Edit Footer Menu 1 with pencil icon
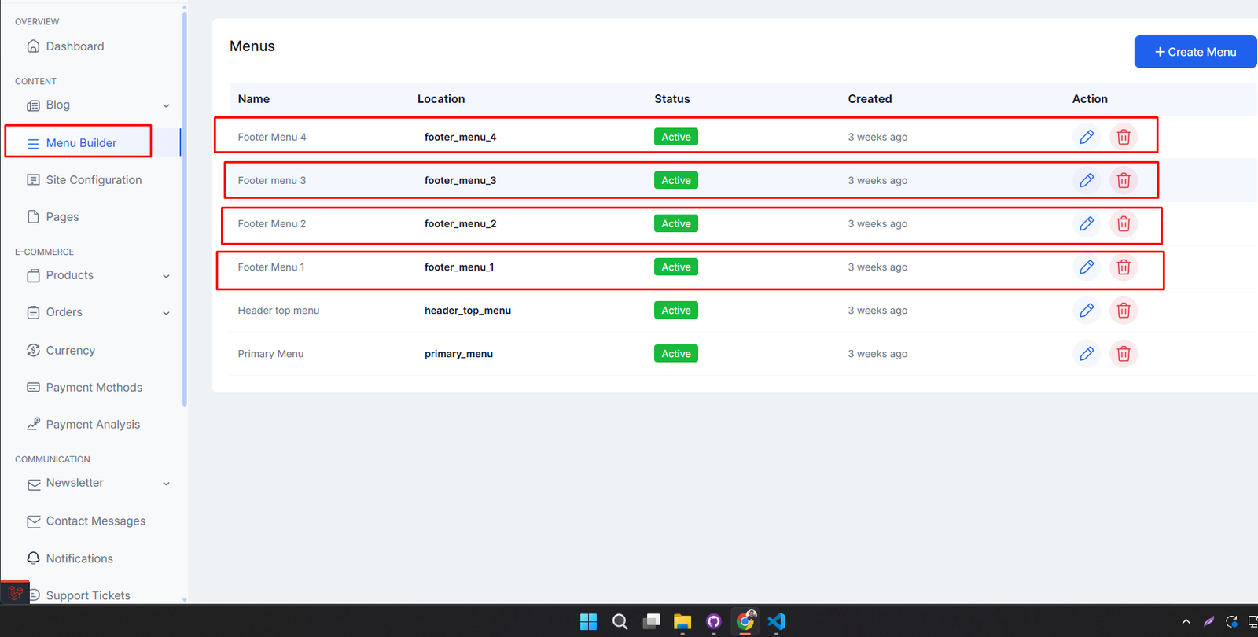Image resolution: width=1258 pixels, height=637 pixels. [x=1087, y=267]
